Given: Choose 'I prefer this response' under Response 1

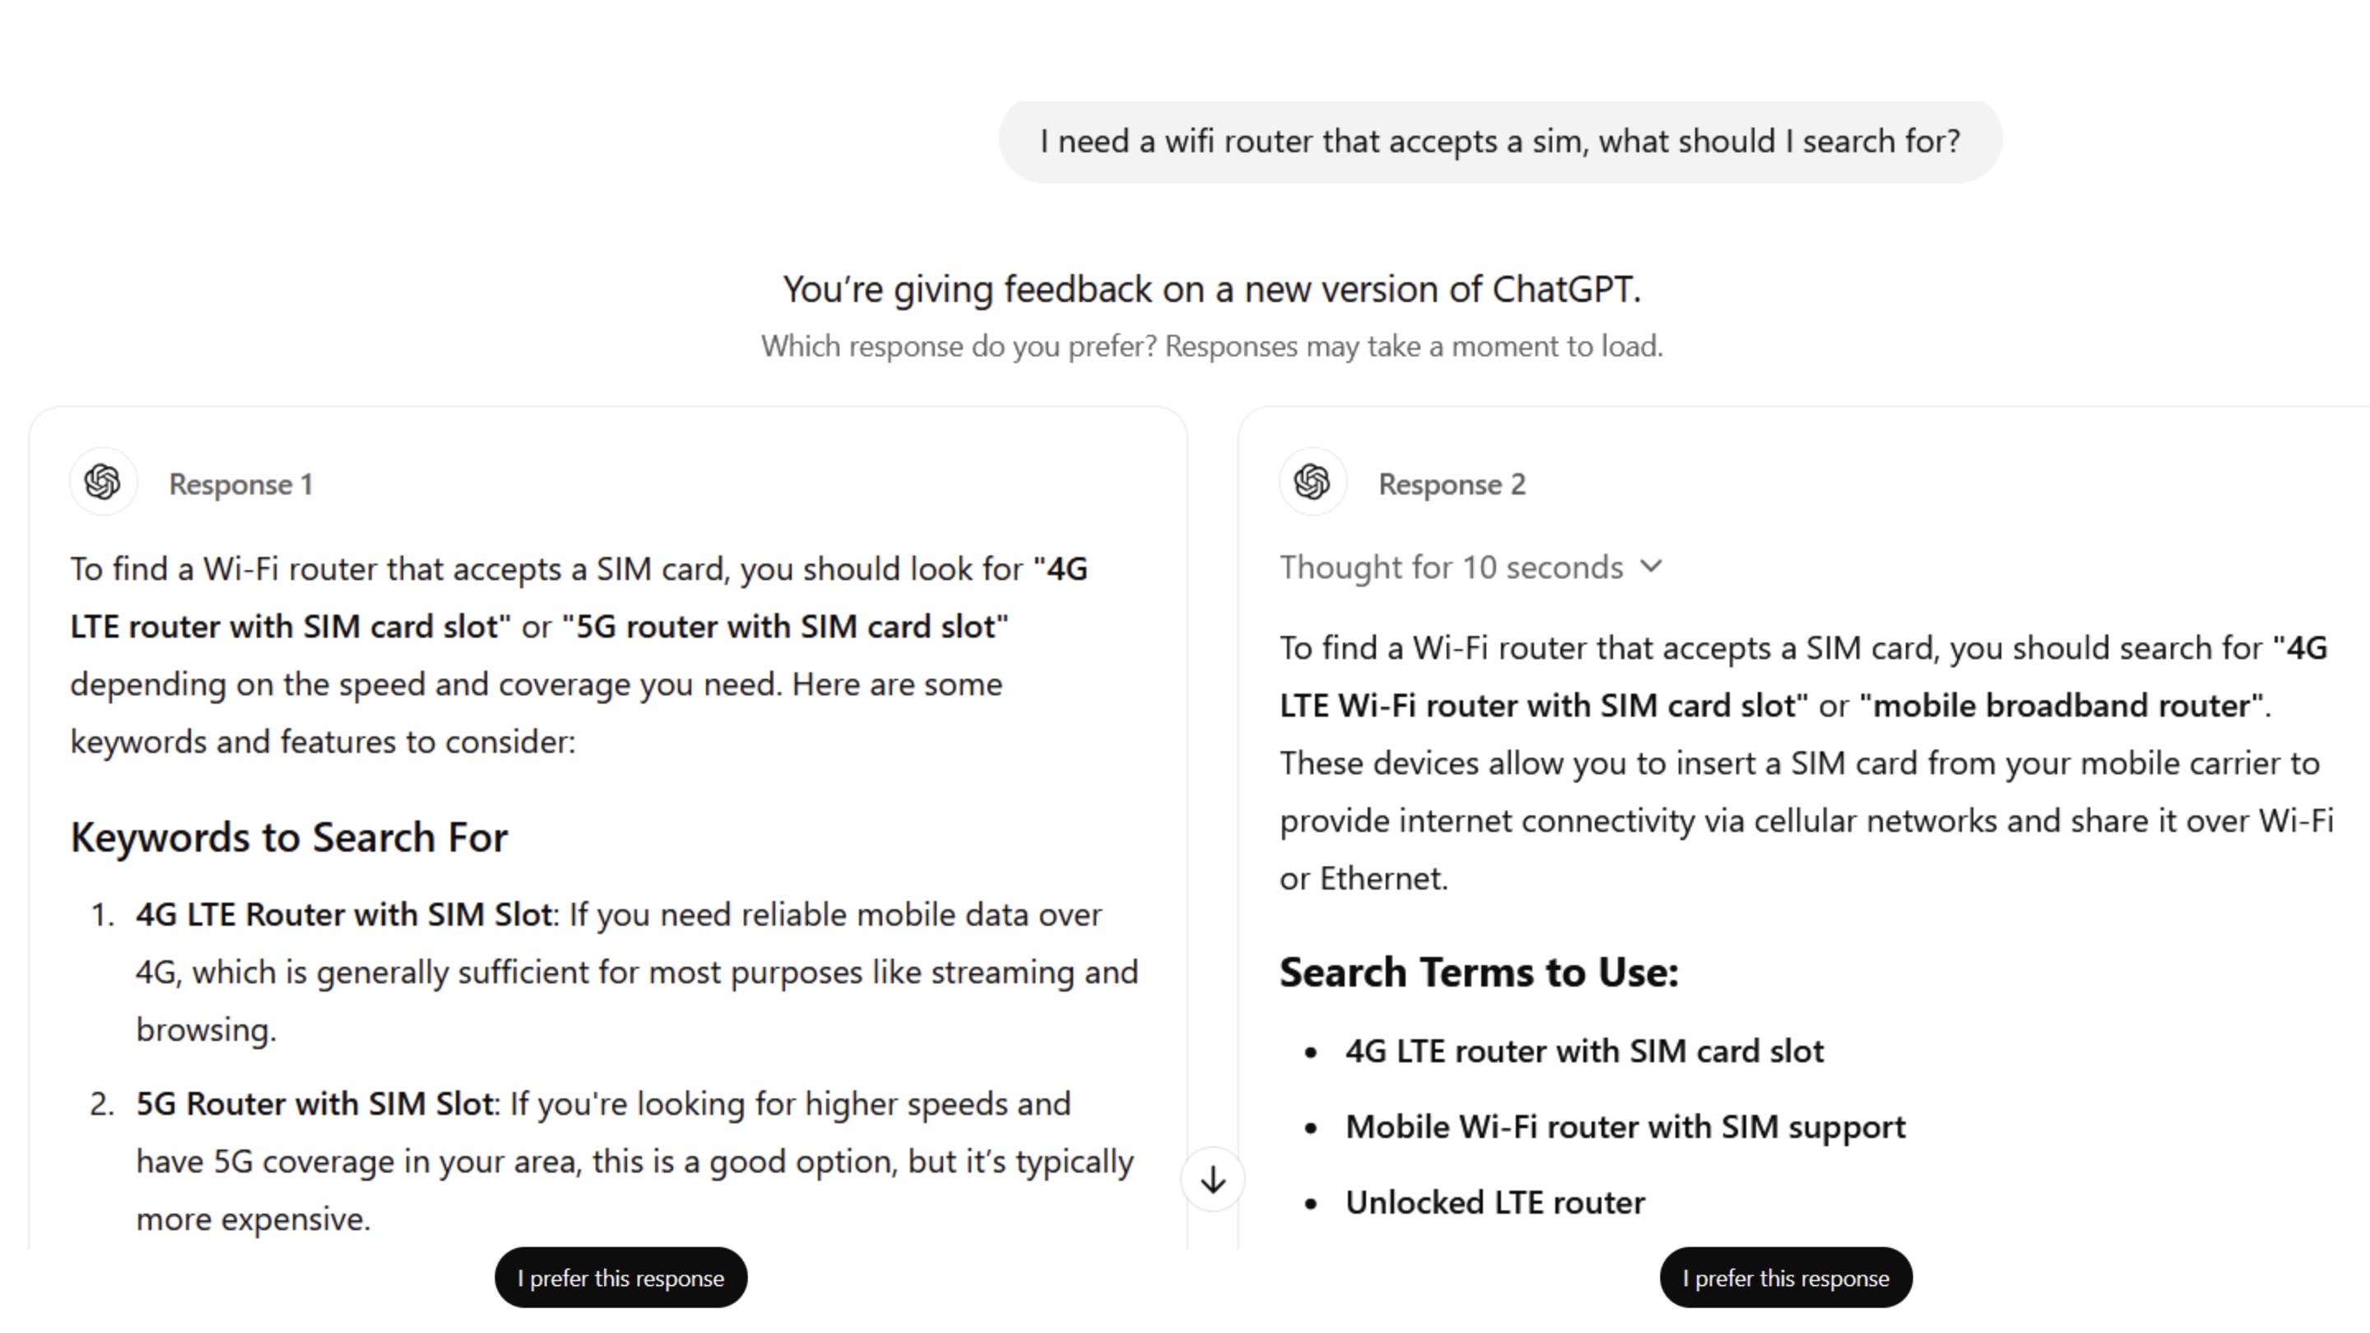Looking at the screenshot, I should coord(621,1278).
